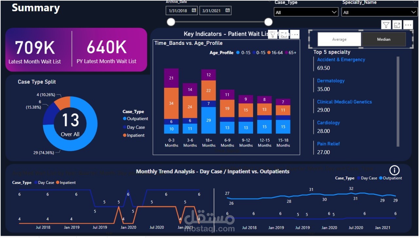Click Outpatient in donut chart legend

(x=136, y=119)
